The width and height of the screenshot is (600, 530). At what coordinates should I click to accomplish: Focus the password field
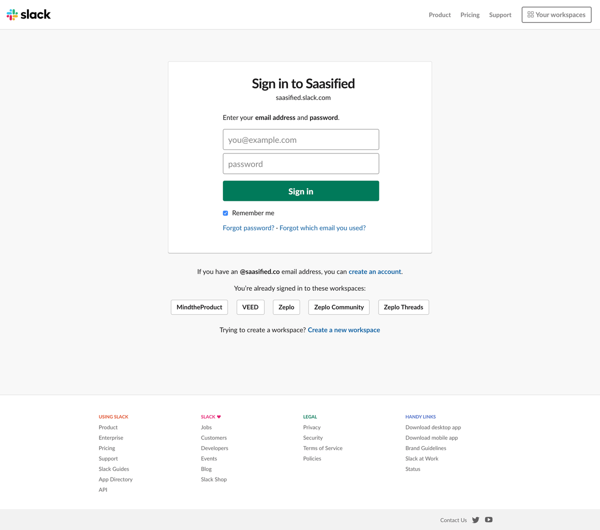[x=301, y=164]
